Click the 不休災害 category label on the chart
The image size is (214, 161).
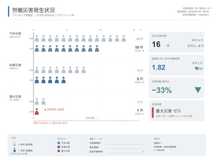[x=15, y=34]
